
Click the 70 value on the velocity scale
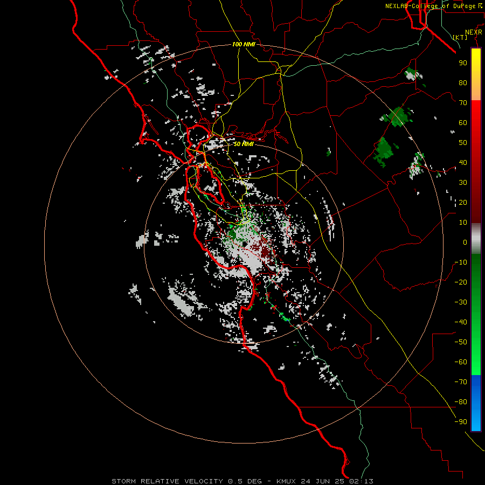click(463, 103)
